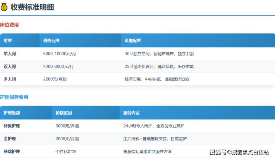Click the money bag icon beside the title
Screen dimensions: 275x158
pyautogui.click(x=4, y=7)
